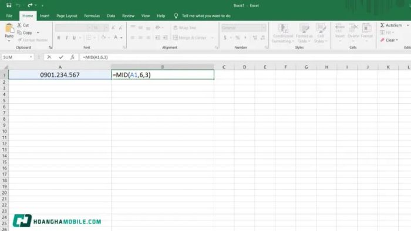Click the Align Right icon

point(149,38)
